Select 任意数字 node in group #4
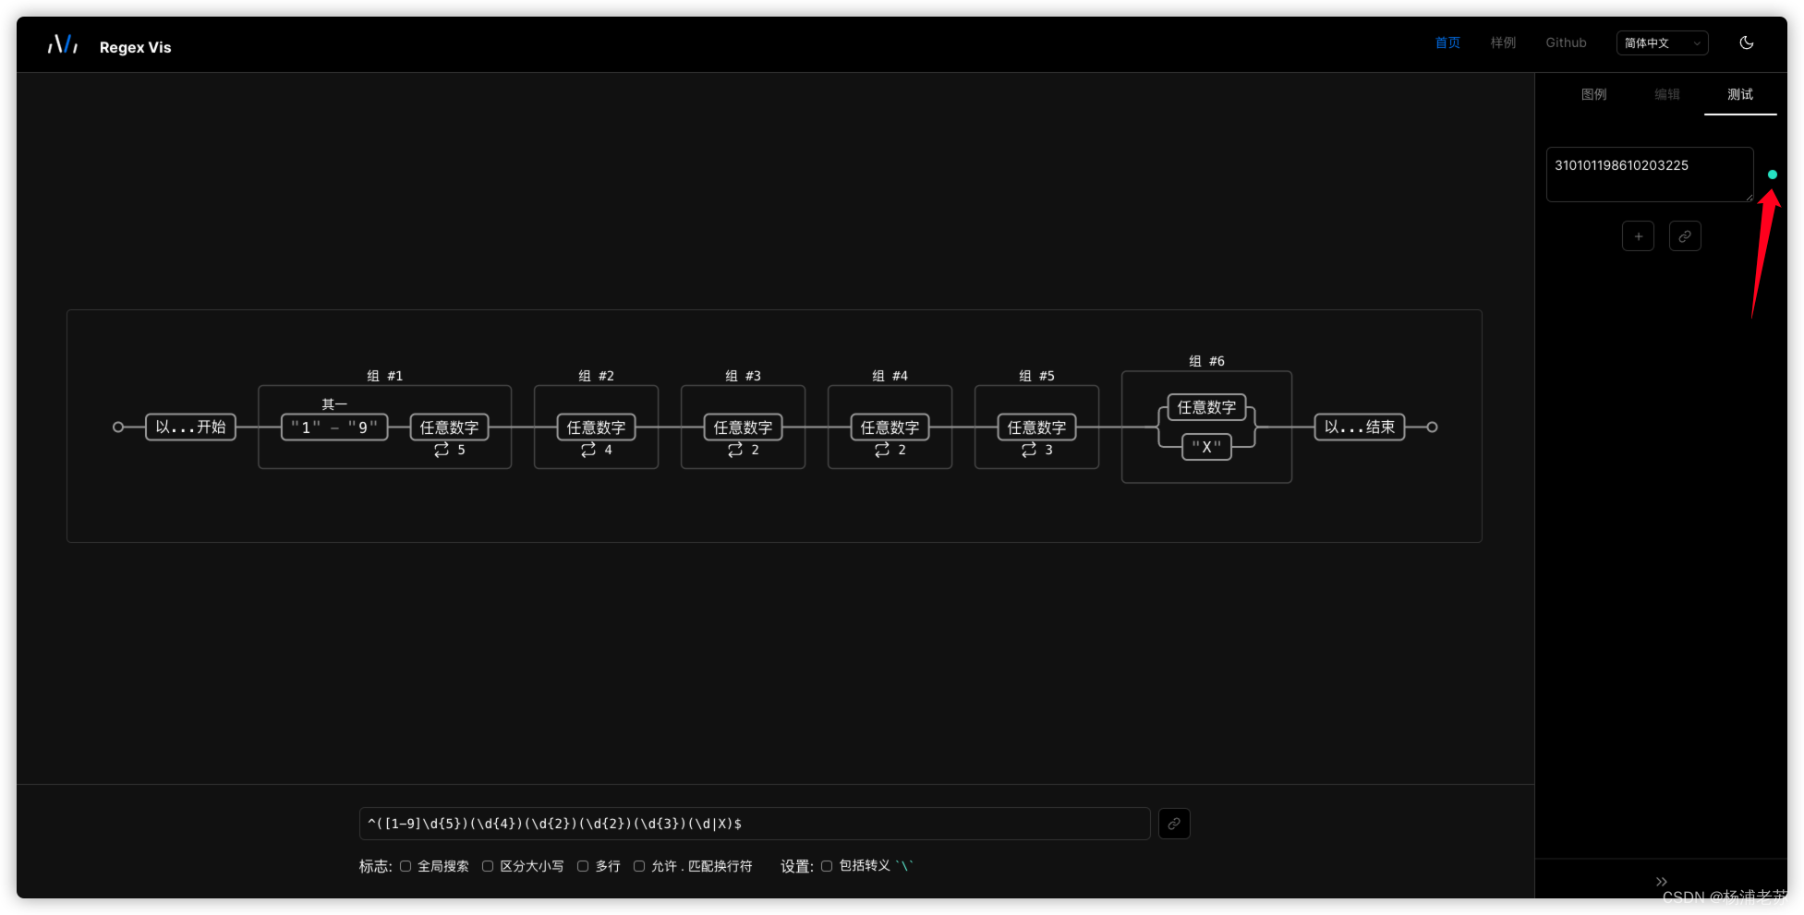Image resolution: width=1804 pixels, height=915 pixels. pyautogui.click(x=890, y=427)
